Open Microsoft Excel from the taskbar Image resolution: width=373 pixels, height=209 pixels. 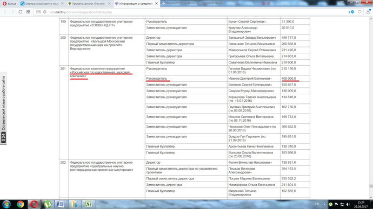88,204
